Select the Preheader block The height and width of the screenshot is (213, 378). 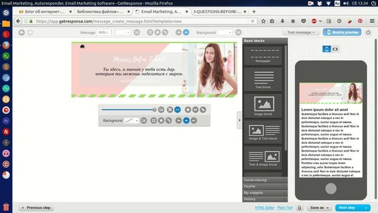tap(263, 56)
